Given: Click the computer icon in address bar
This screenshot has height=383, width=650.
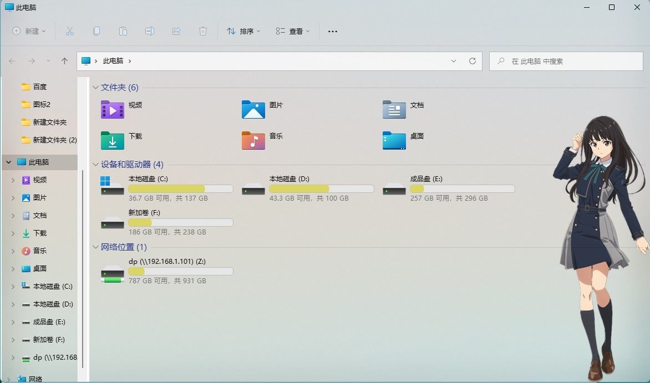Looking at the screenshot, I should [x=86, y=61].
